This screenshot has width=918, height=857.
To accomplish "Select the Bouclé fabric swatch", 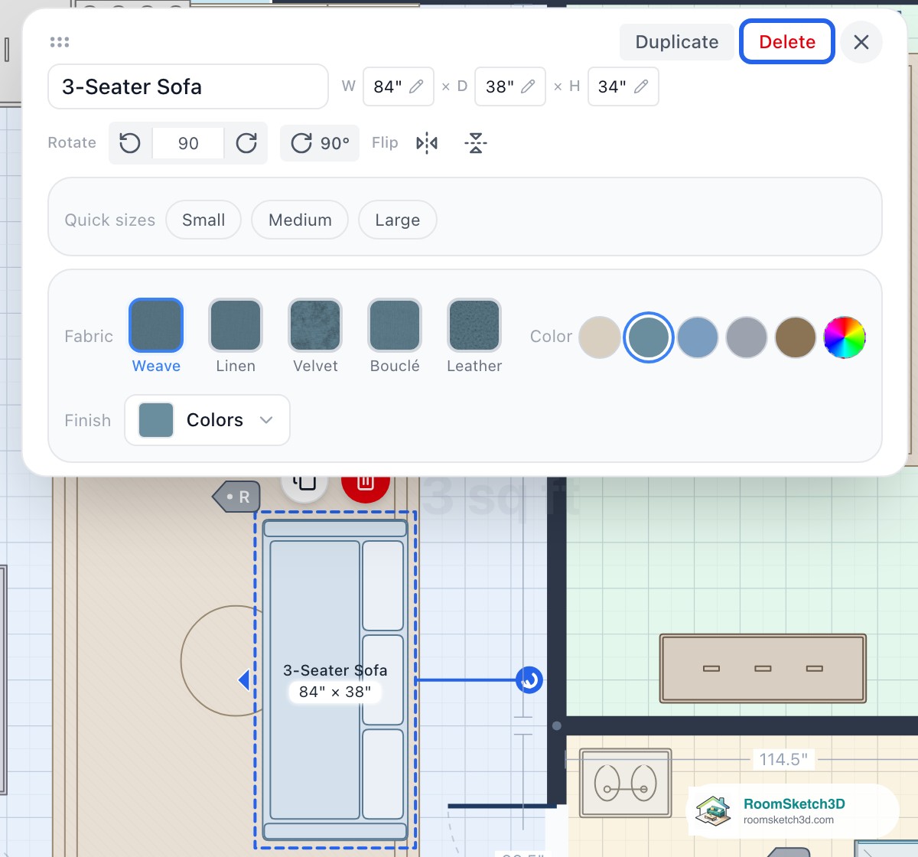I will (395, 325).
